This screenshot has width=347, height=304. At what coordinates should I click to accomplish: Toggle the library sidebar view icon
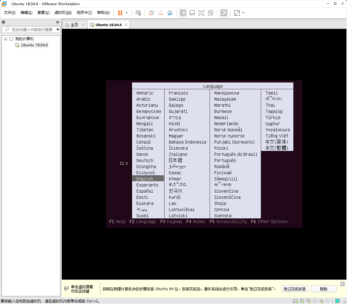coord(183,13)
